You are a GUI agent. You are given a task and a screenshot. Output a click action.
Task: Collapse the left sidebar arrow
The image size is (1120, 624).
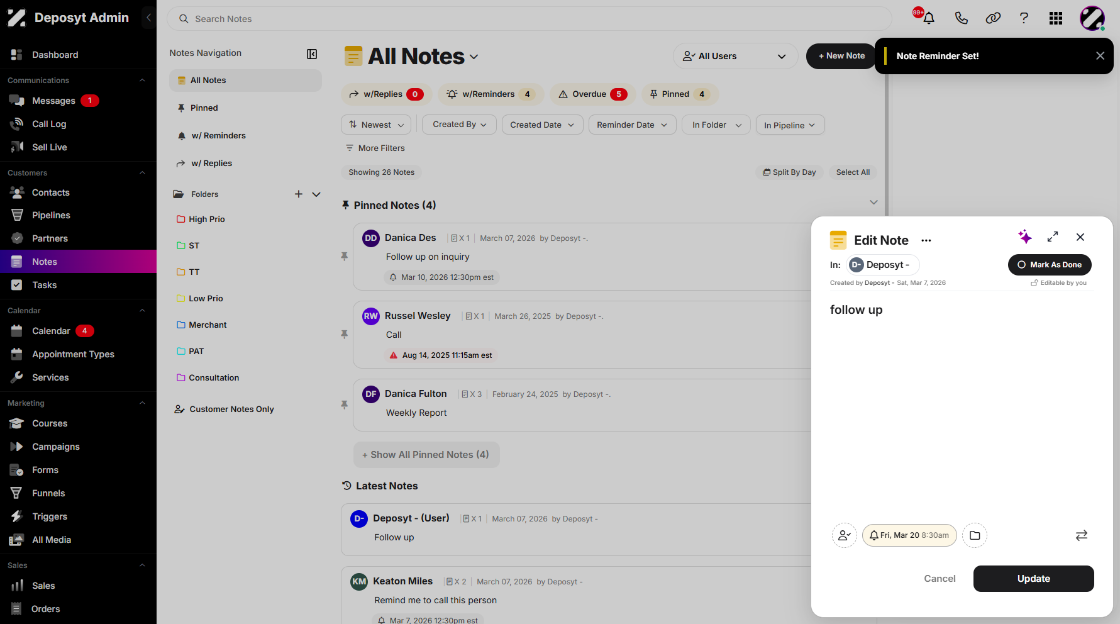[x=148, y=18]
